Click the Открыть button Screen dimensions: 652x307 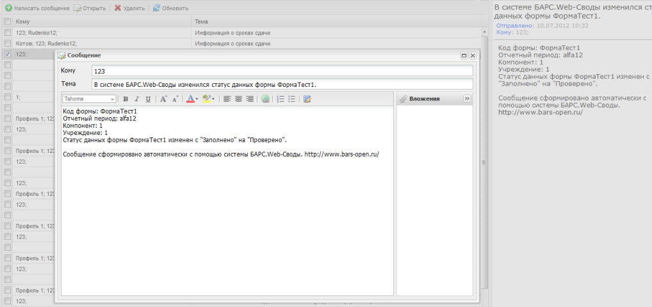coord(90,8)
